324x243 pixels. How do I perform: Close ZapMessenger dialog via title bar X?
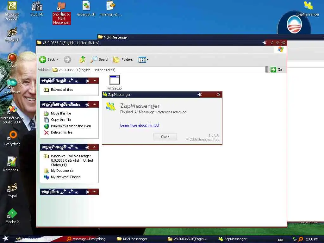(x=219, y=94)
